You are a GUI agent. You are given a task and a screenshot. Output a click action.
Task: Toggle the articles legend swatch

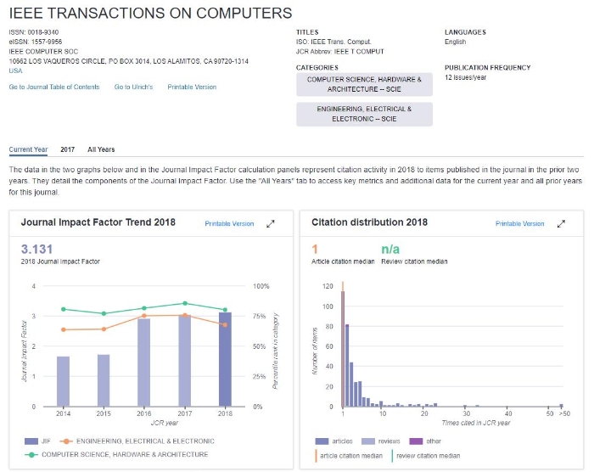tap(322, 441)
